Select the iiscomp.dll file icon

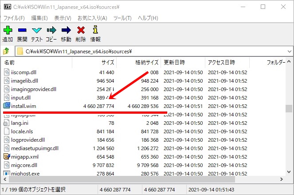click(7, 72)
